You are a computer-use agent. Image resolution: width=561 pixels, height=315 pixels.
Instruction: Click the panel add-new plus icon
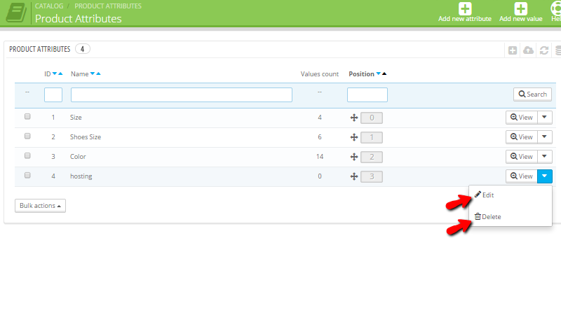(x=513, y=50)
